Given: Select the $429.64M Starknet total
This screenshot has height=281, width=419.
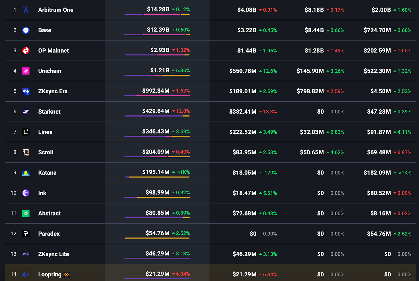Looking at the screenshot, I should pyautogui.click(x=156, y=111).
